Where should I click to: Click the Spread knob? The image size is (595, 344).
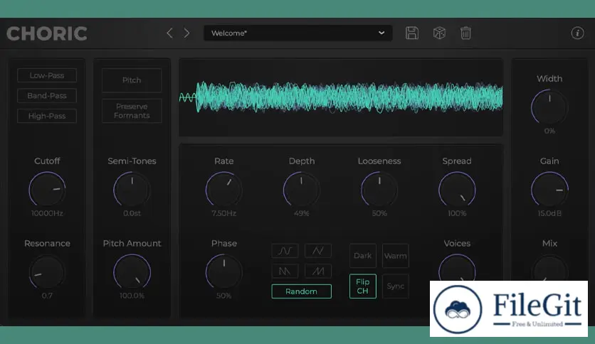(x=457, y=190)
